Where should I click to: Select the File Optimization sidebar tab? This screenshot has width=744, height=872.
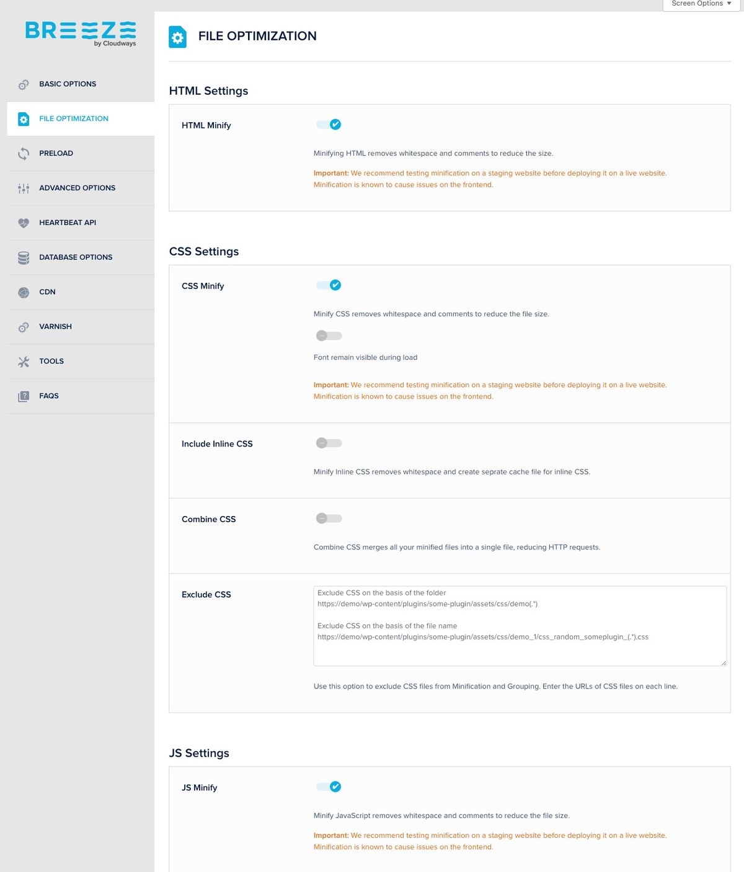[73, 118]
